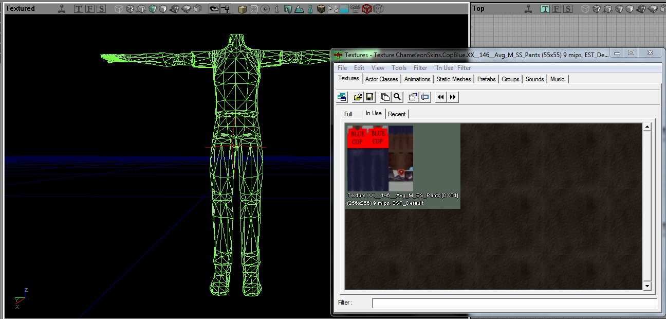Toggle the T overlay button in viewport header
The width and height of the screenshot is (666, 319).
coord(78,8)
